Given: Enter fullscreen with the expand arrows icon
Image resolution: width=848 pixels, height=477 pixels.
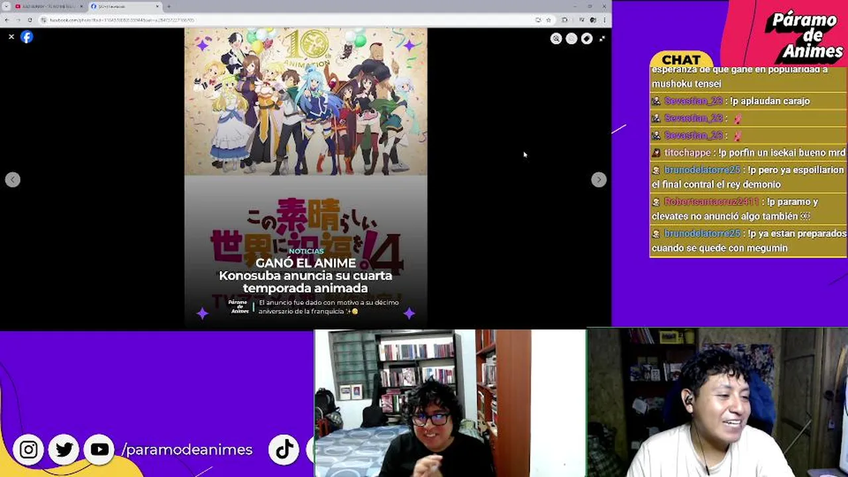Looking at the screenshot, I should point(602,38).
